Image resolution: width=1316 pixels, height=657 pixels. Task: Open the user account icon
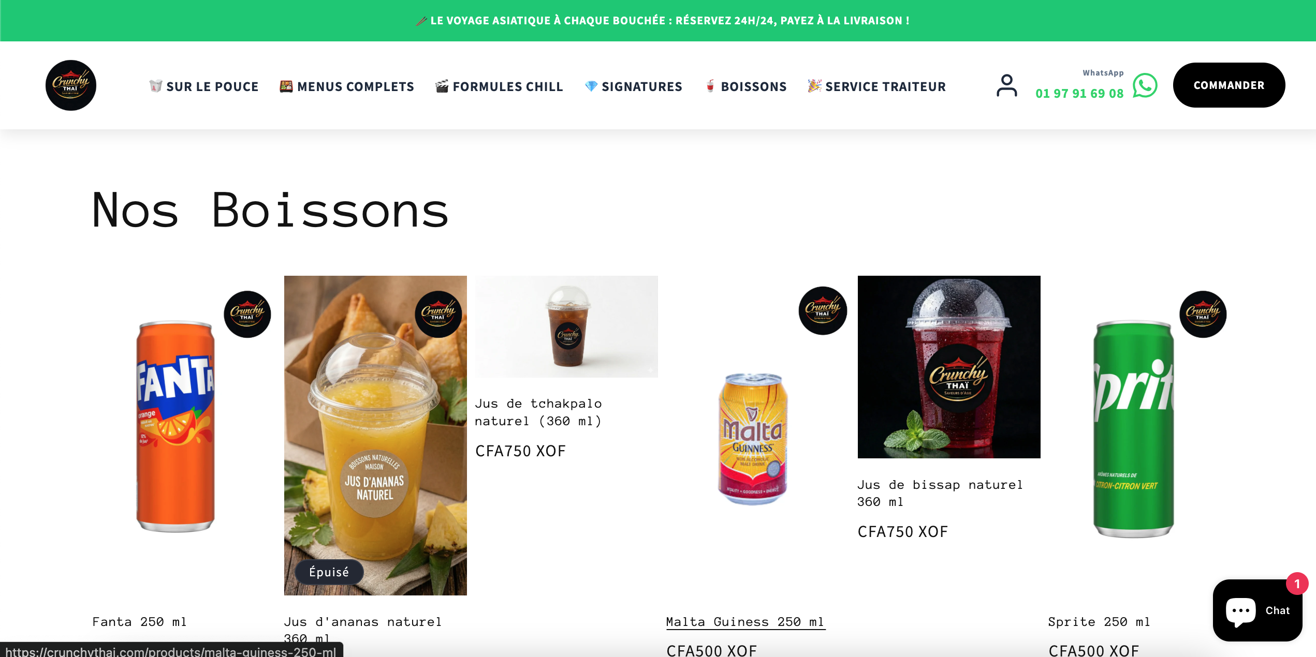[1006, 85]
